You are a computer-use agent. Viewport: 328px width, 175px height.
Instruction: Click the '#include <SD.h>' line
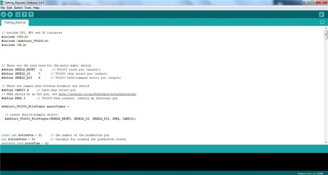click(x=14, y=45)
